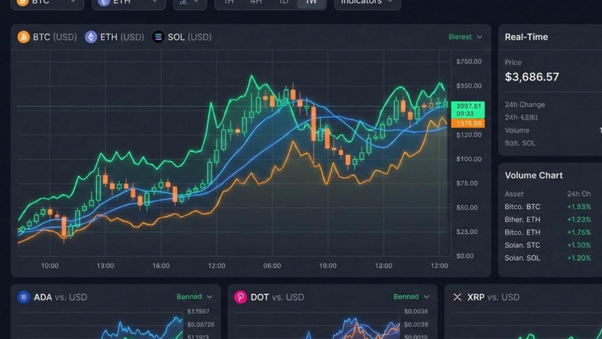Click the Solana icon in chart legend
The image size is (602, 339).
click(x=158, y=37)
